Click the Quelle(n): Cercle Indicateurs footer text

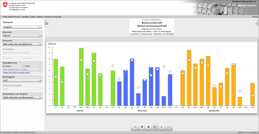click(248, 132)
